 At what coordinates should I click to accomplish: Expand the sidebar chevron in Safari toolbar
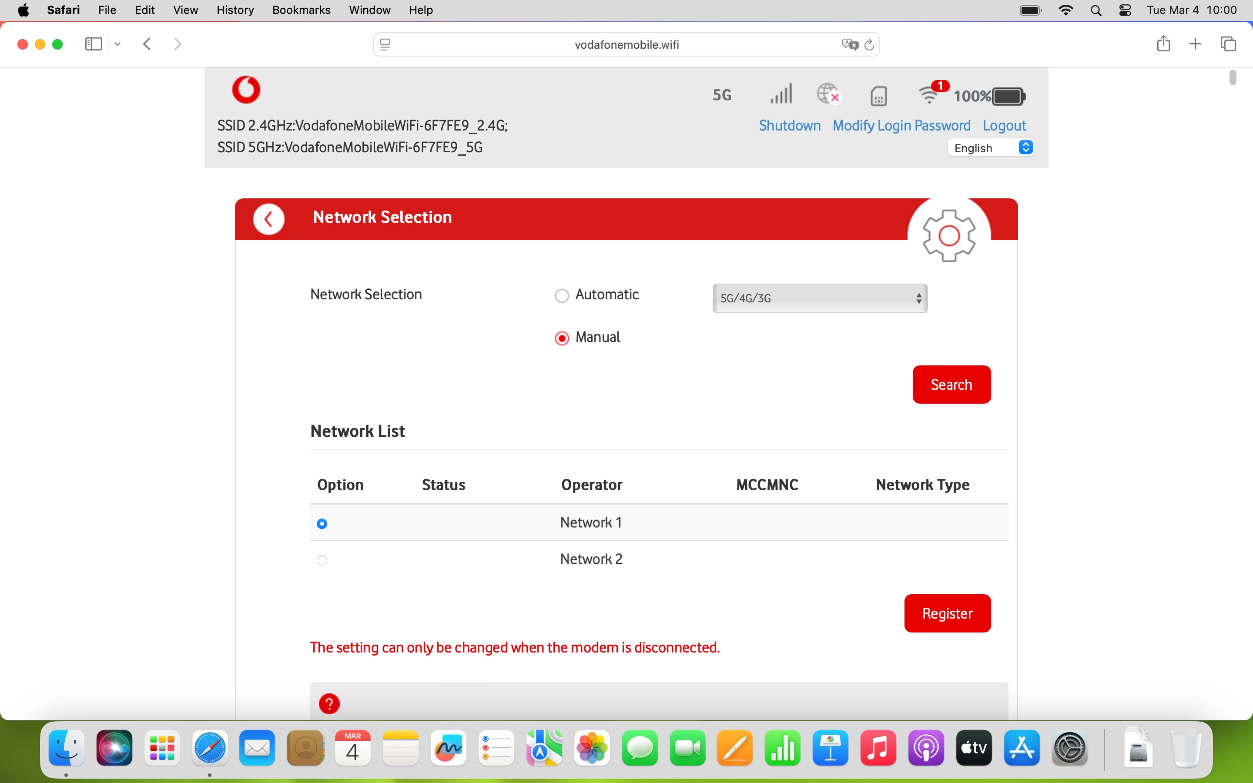coord(117,44)
